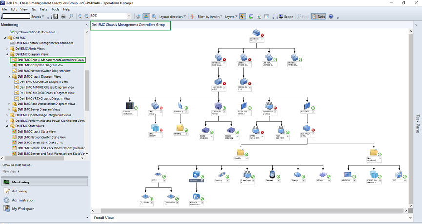Switch to the Authoring workspace

20,191
